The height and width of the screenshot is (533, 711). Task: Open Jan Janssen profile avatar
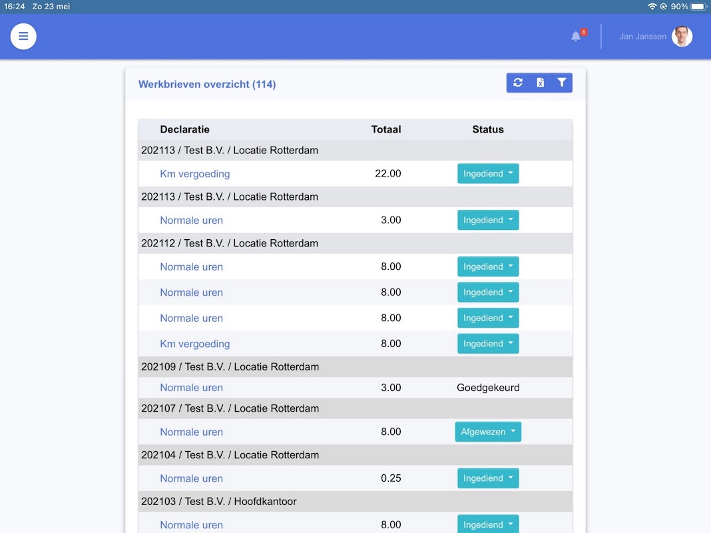click(682, 36)
